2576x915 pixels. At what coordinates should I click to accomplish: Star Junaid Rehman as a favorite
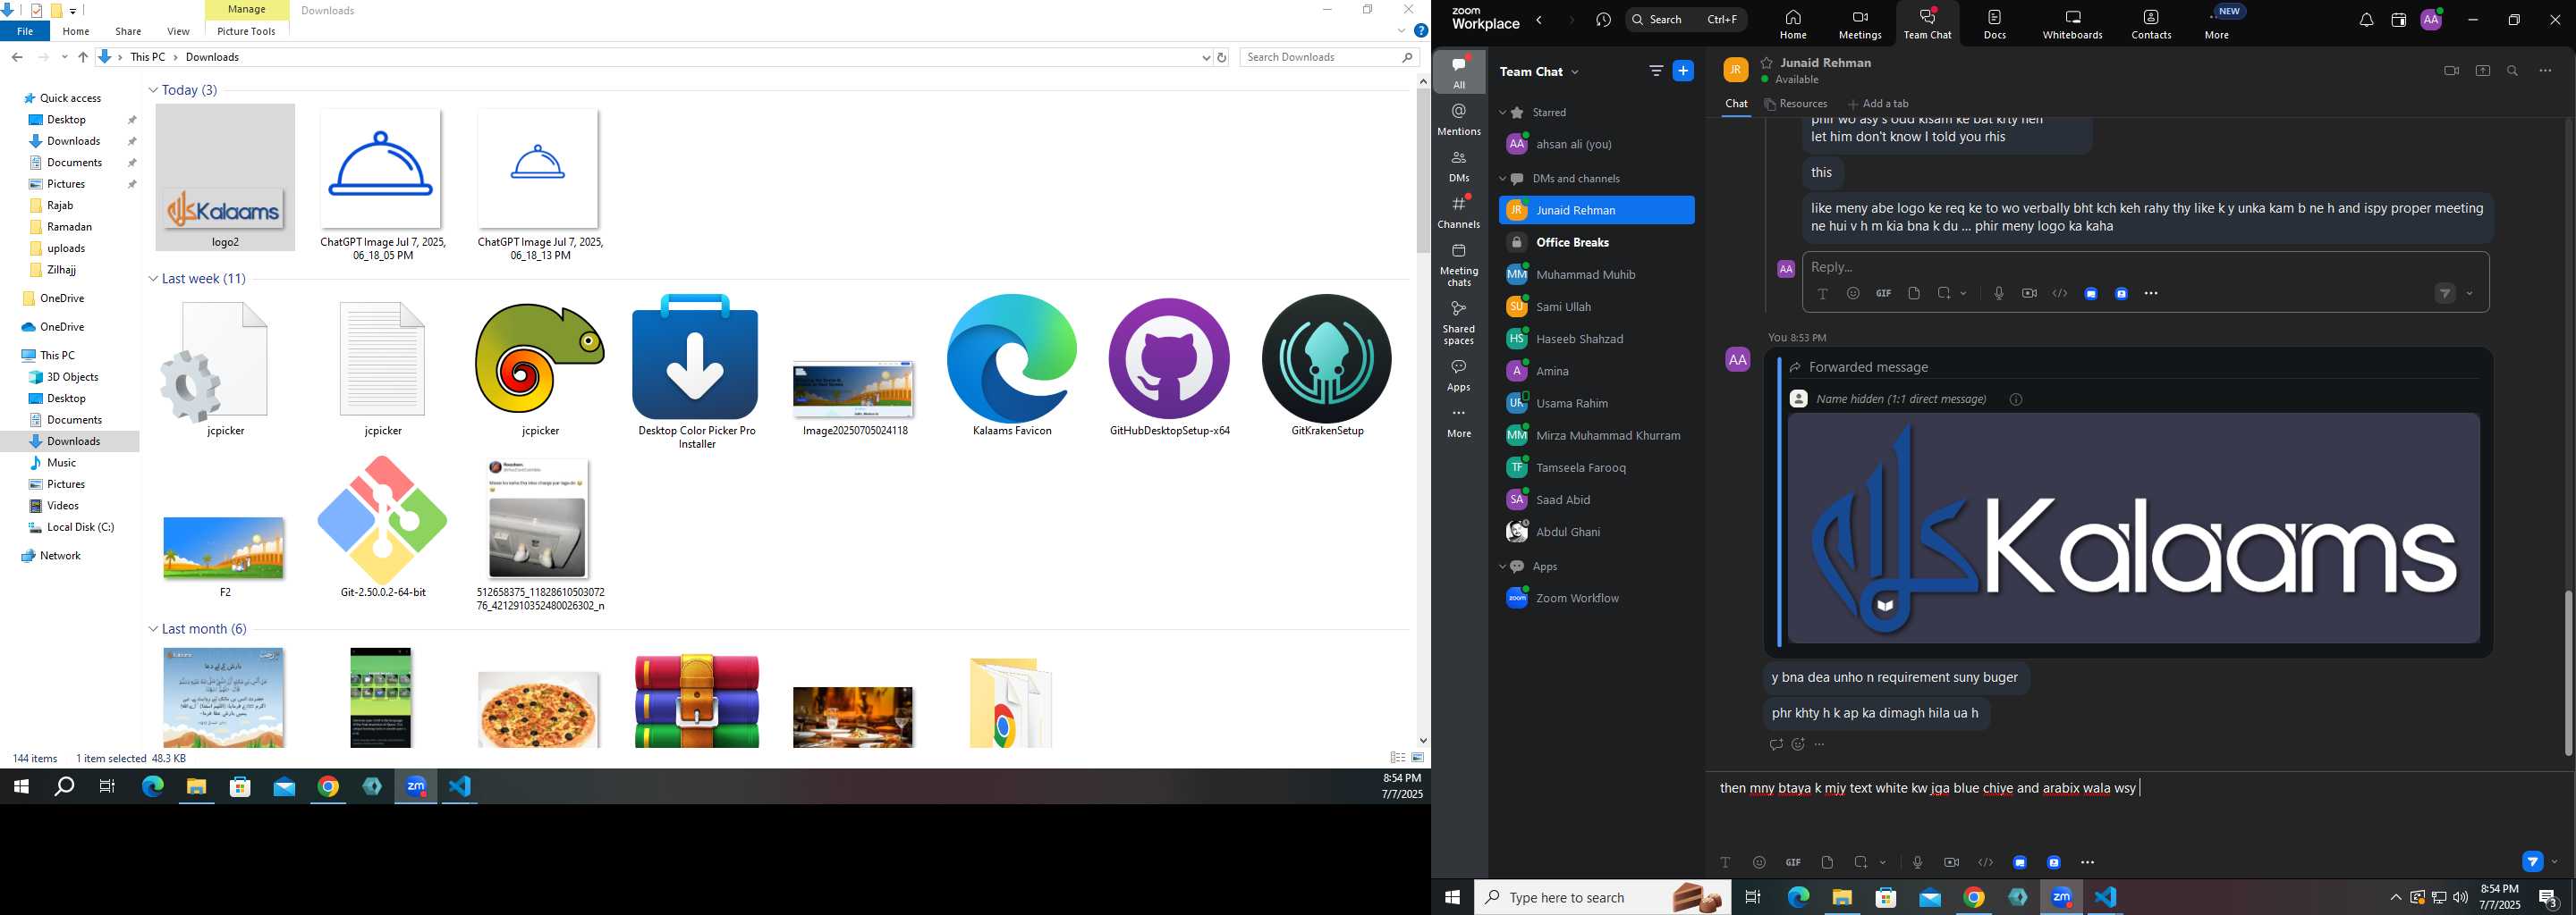point(1767,62)
